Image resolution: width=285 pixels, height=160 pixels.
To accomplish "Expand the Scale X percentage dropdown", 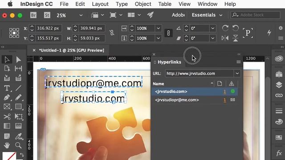I will (159, 28).
